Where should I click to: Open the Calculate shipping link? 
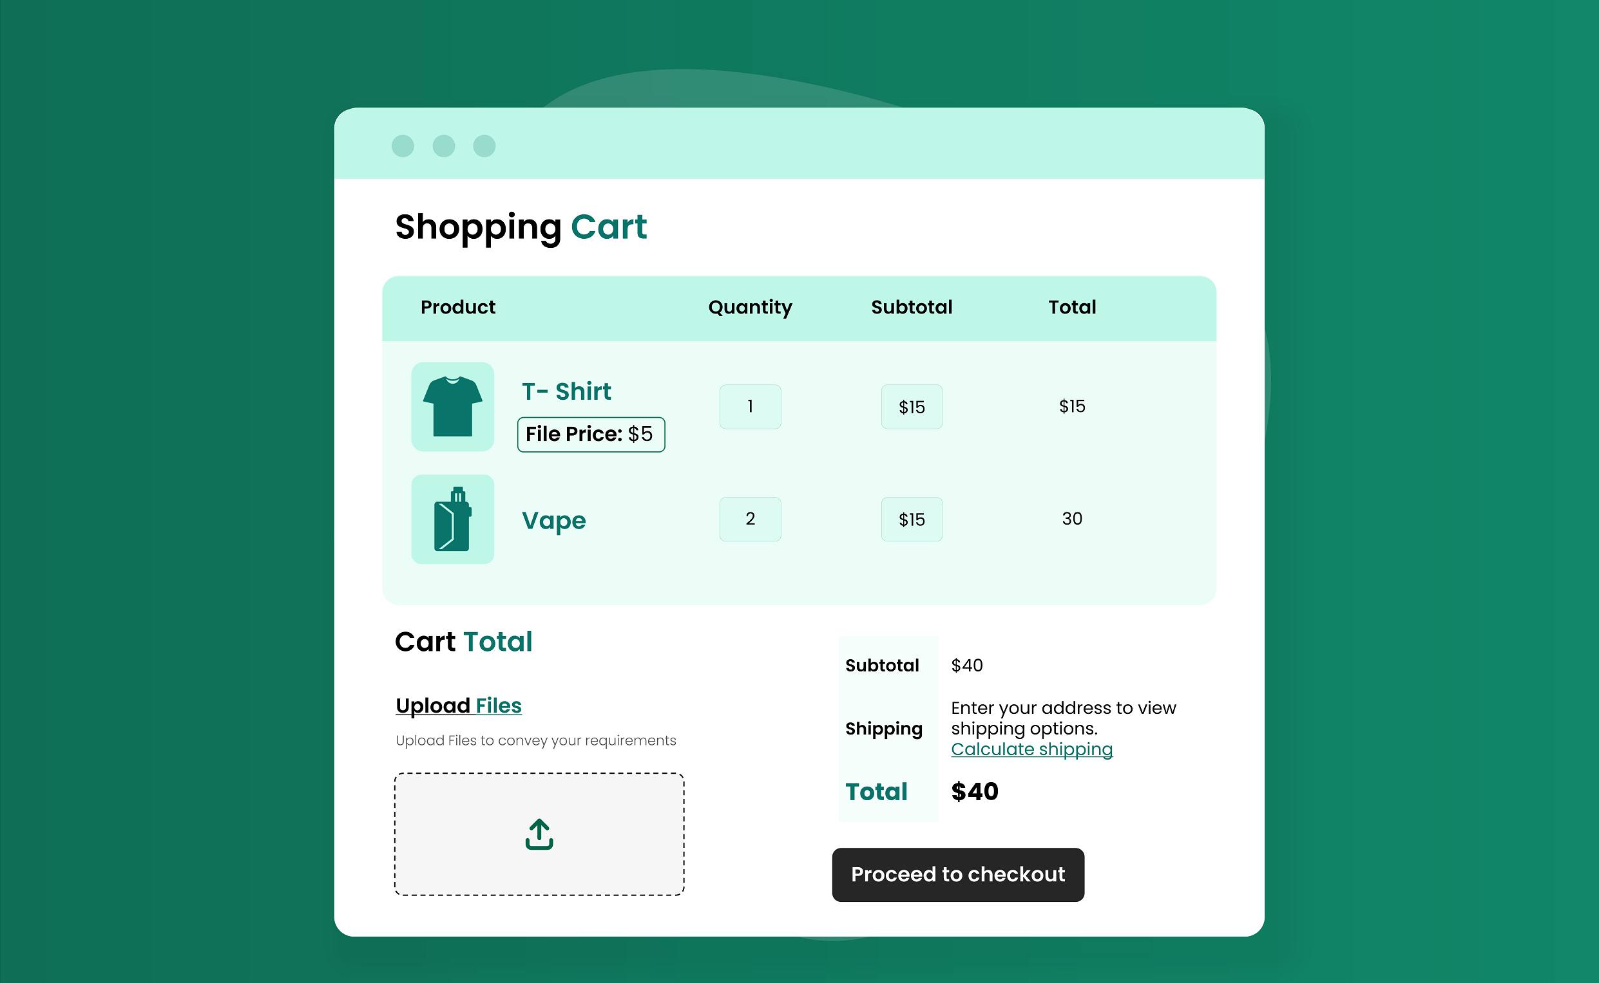point(1032,748)
